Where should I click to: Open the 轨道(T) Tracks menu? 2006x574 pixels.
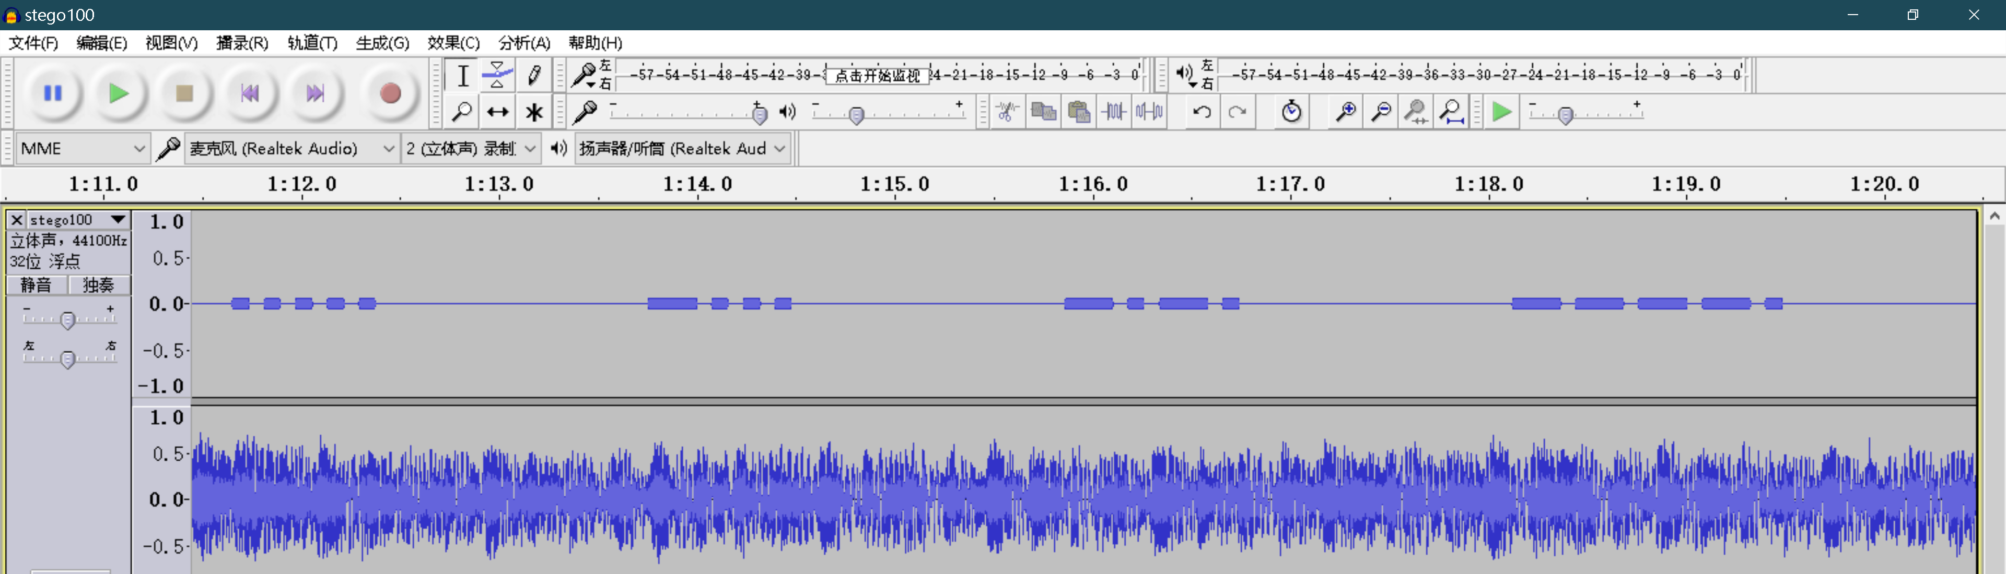tap(312, 43)
